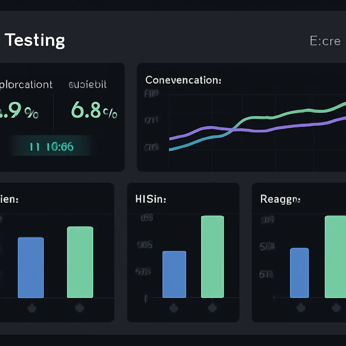
Task: Expand the Conevencation chart panel
Action: click(240, 117)
